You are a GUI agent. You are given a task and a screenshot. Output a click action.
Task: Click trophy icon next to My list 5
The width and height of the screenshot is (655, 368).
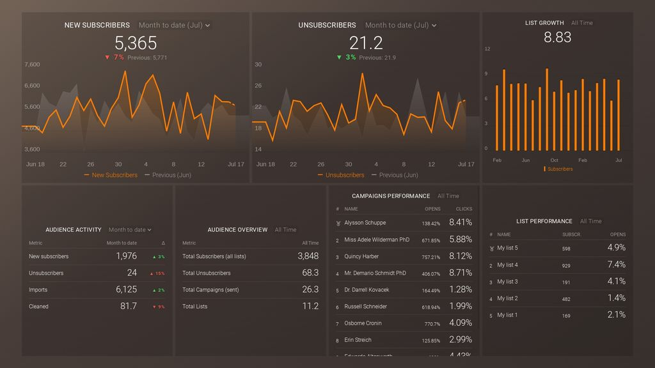(x=492, y=249)
